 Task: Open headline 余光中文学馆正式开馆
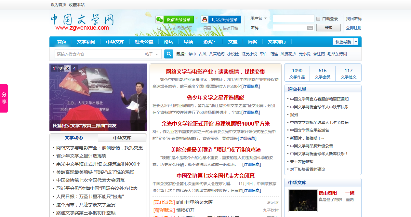[216, 124]
